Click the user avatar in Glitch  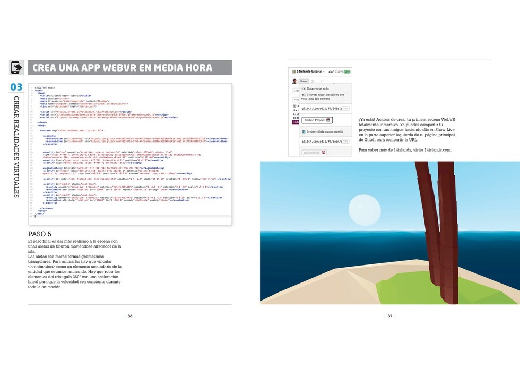click(294, 81)
